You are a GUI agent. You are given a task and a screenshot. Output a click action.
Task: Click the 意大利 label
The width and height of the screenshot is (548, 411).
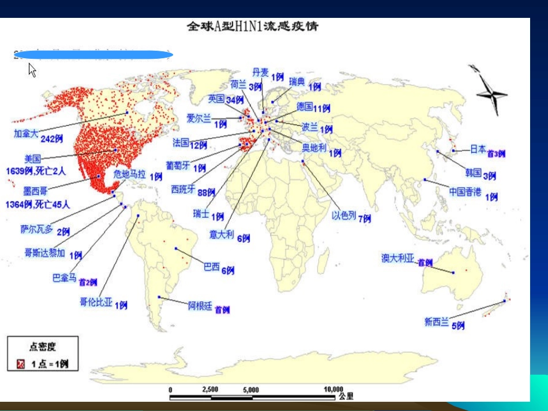pyautogui.click(x=222, y=234)
